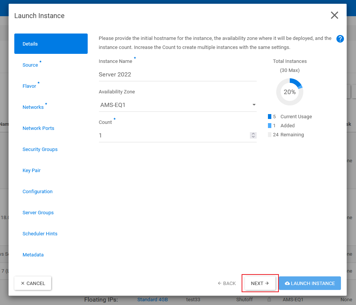Click the Launch Instance button
The image size is (356, 305).
[310, 283]
